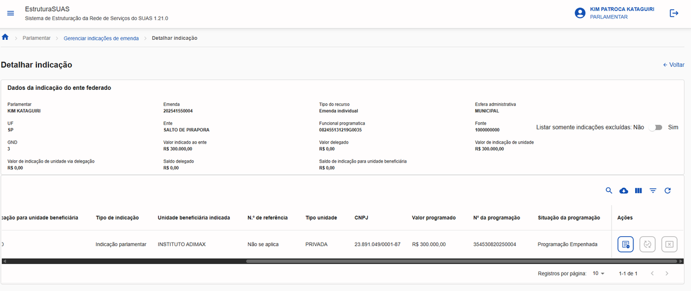Select CNPJ 23.891.049/0001-87 cell
This screenshot has height=291, width=691.
377,244
